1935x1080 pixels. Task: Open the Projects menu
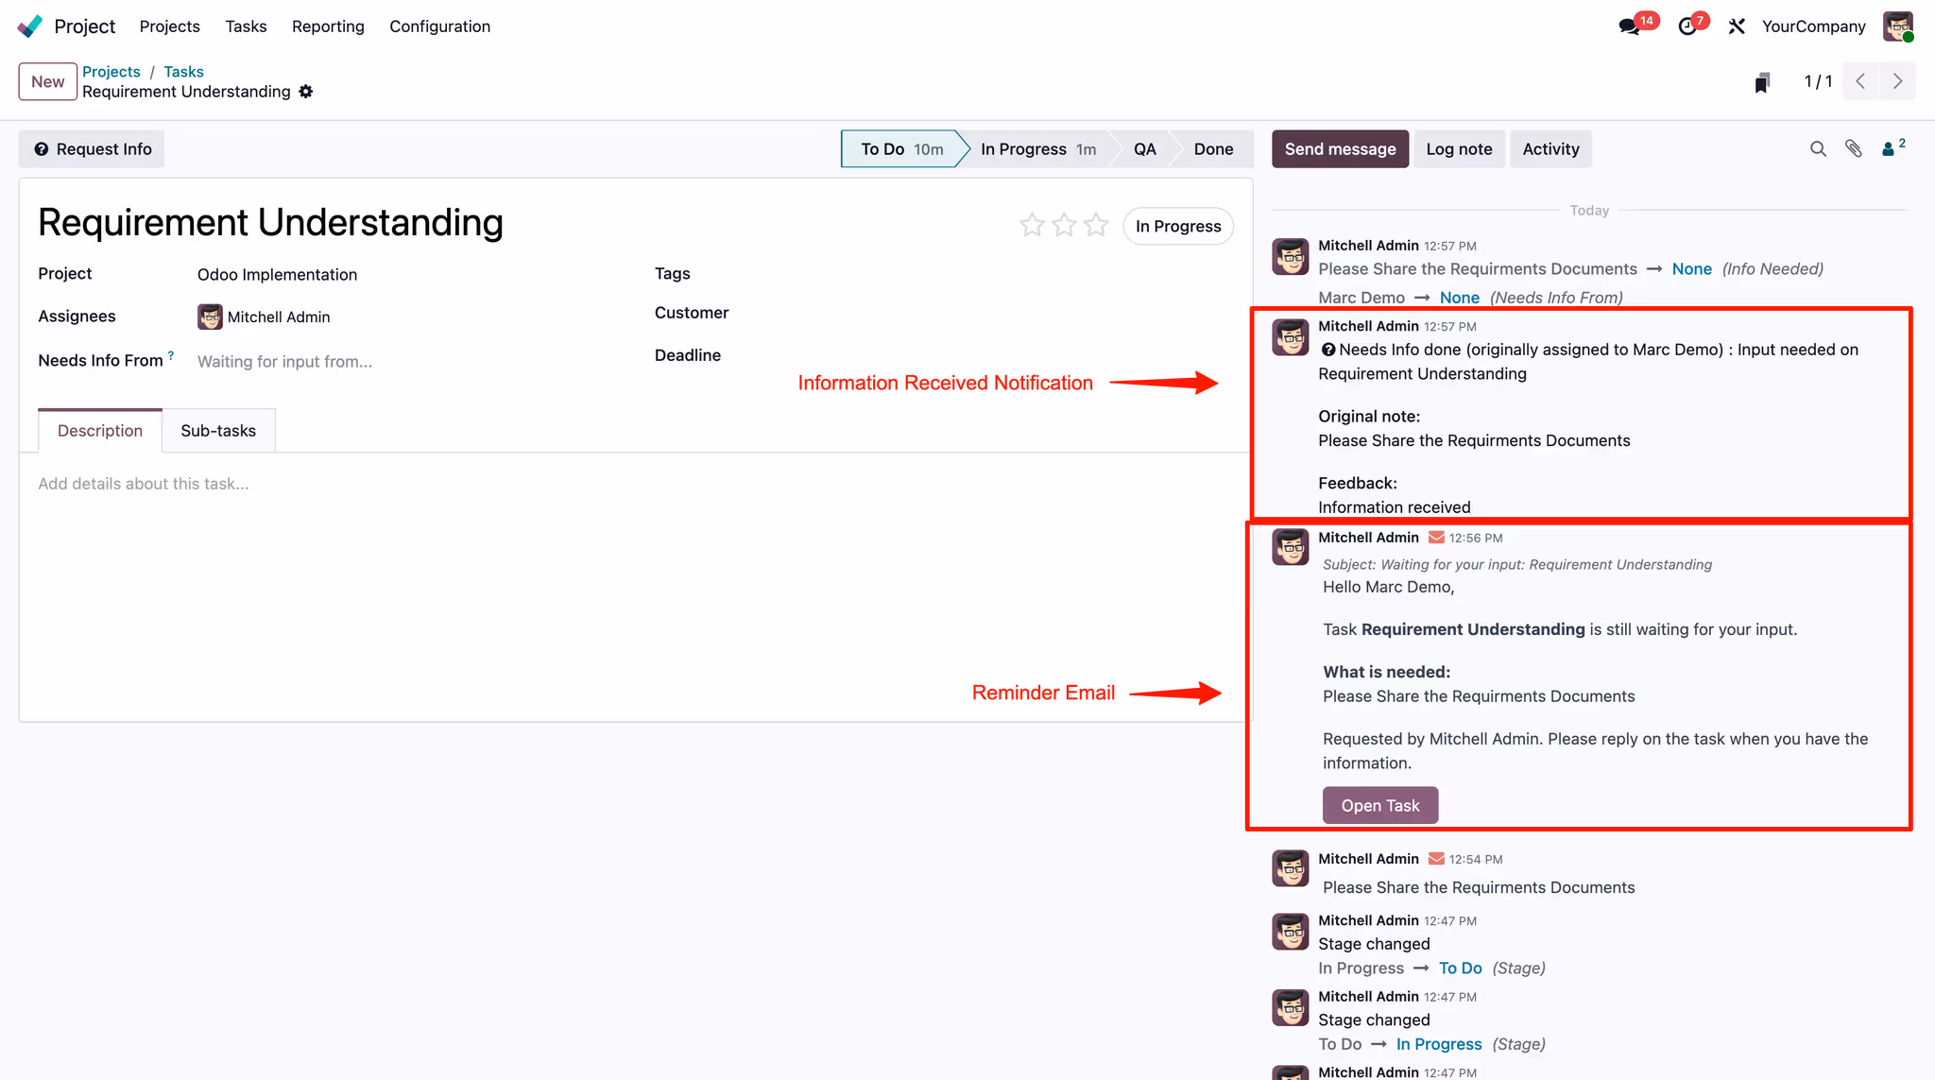[169, 26]
